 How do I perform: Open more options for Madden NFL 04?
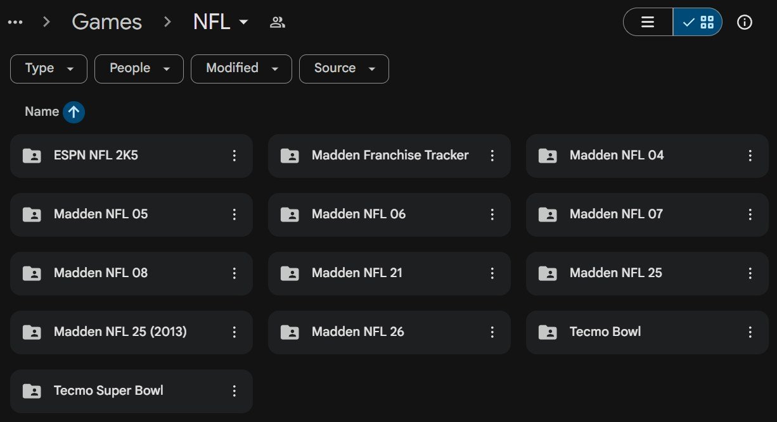[750, 156]
